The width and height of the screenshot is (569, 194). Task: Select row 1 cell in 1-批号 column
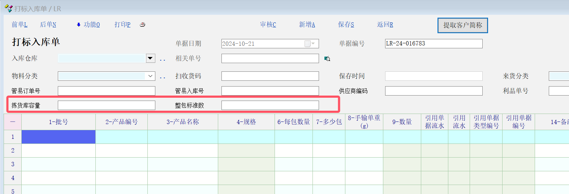[x=59, y=137]
